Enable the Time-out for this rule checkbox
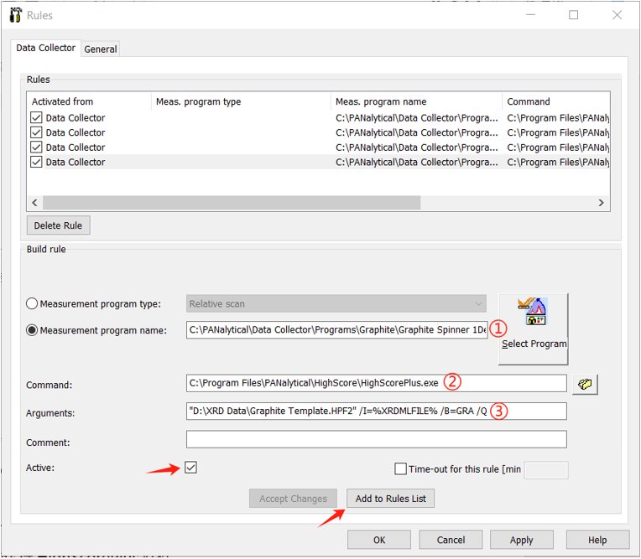This screenshot has height=559, width=641. pyautogui.click(x=400, y=470)
